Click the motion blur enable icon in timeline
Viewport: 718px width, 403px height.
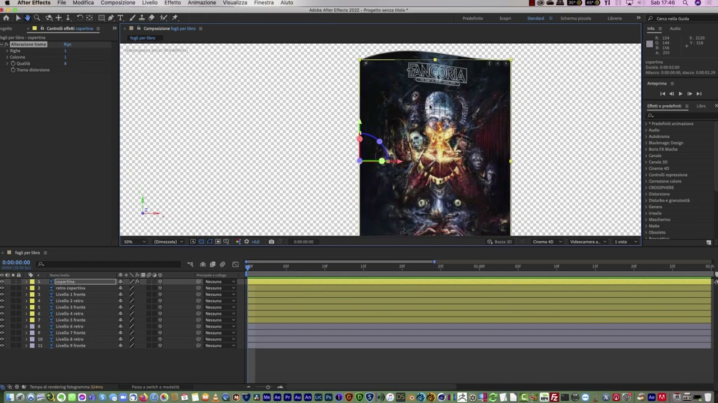[x=223, y=264]
